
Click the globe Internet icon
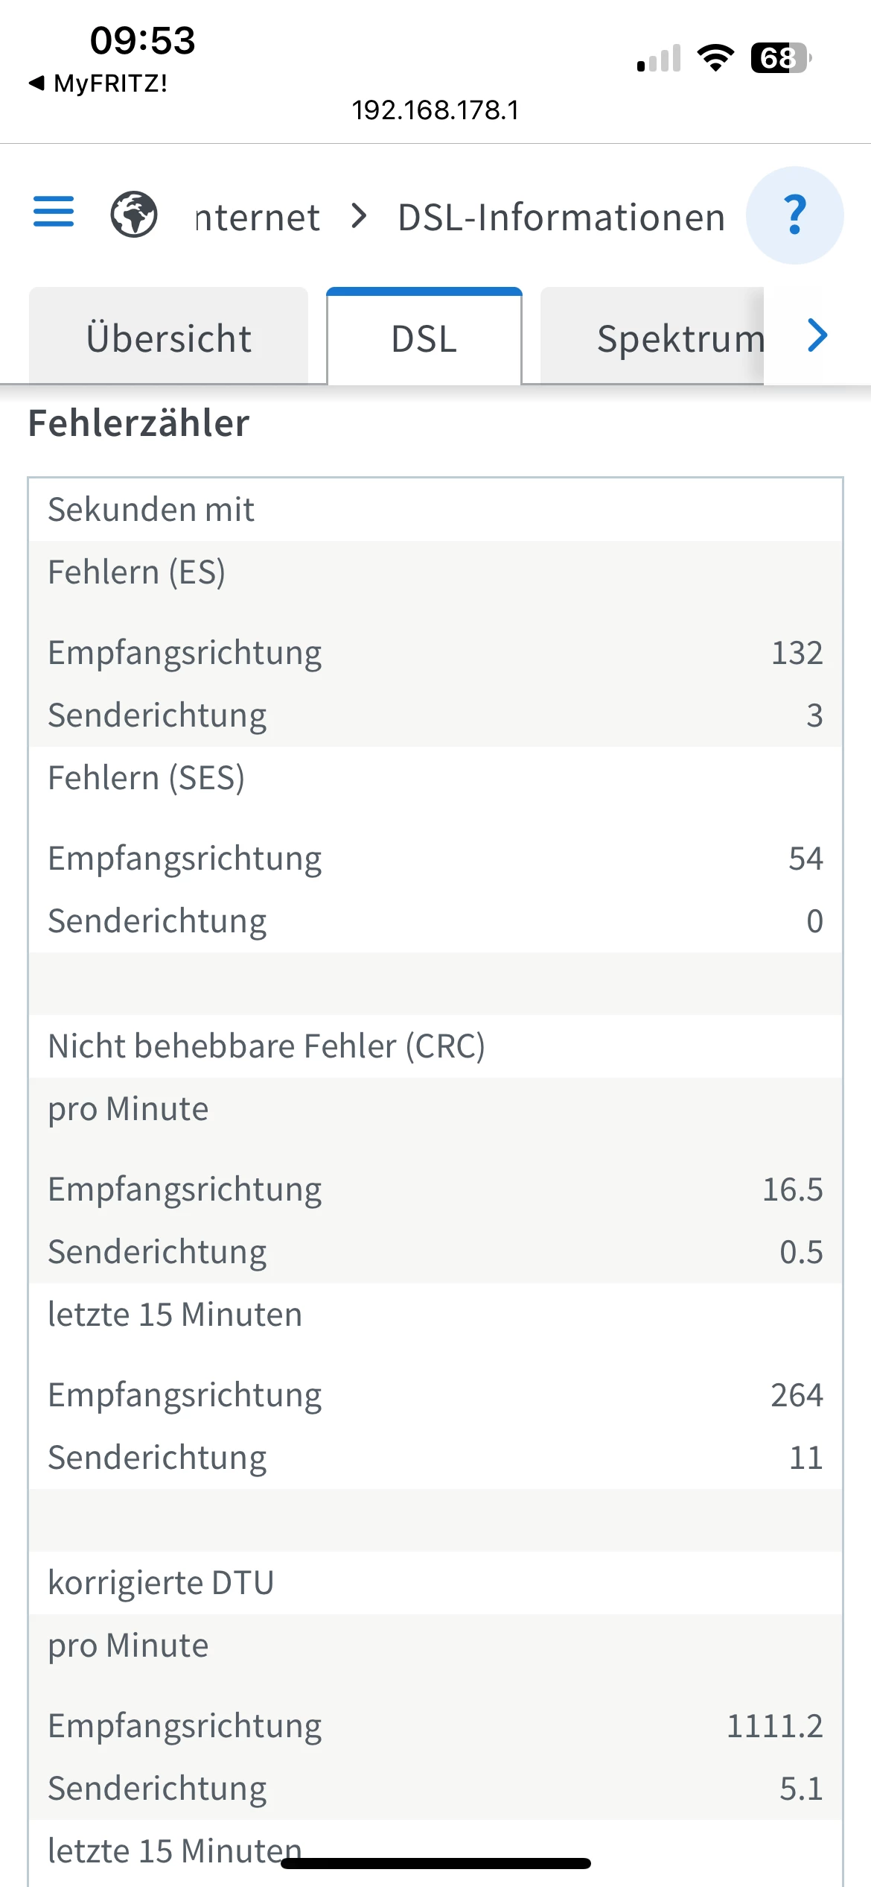134,215
